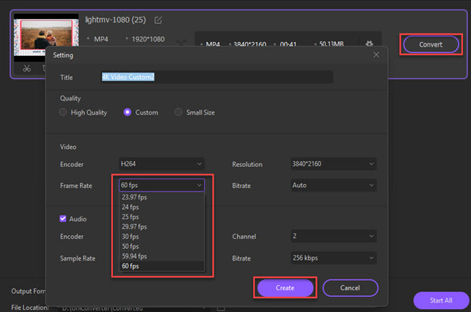Select the Custom quality radio option
This screenshot has height=312, width=471.
[x=128, y=112]
